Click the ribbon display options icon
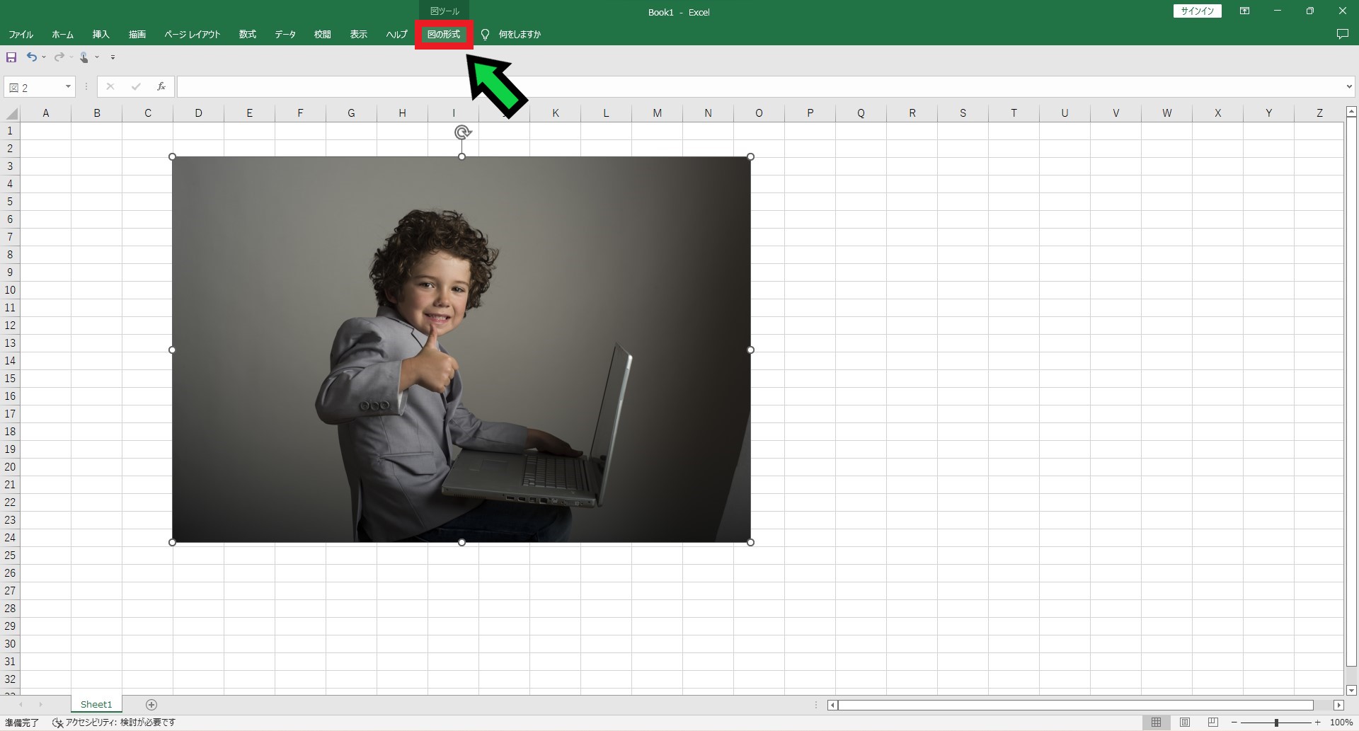Viewport: 1359px width, 731px height. coord(1244,11)
